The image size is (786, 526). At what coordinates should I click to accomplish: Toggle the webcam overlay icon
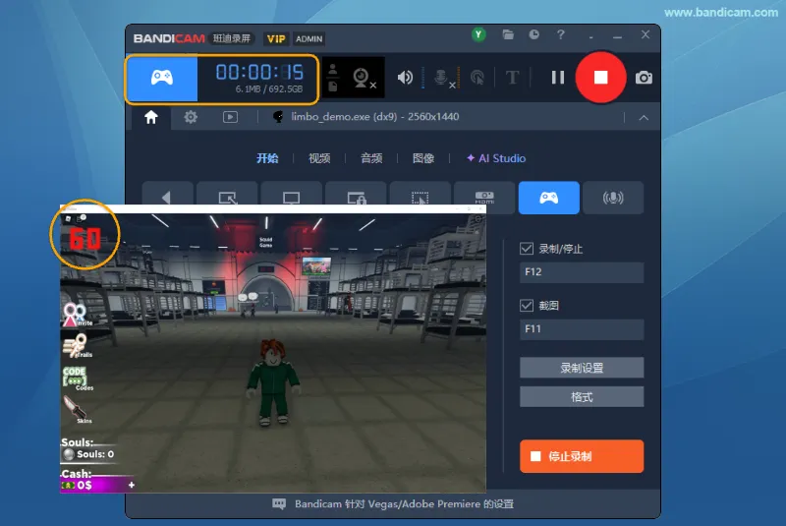pos(364,79)
